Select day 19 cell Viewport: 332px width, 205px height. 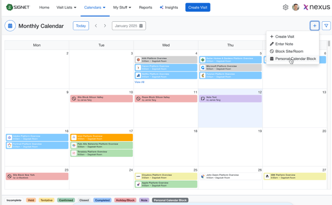tap(230, 147)
